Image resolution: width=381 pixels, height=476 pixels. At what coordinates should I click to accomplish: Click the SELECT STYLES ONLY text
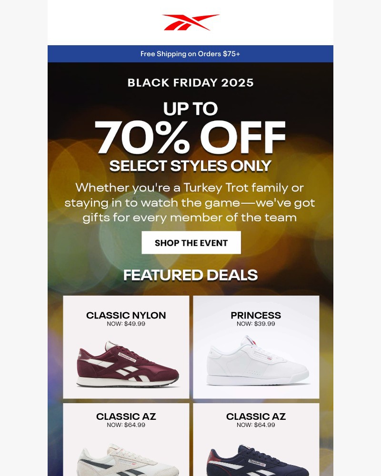point(190,166)
